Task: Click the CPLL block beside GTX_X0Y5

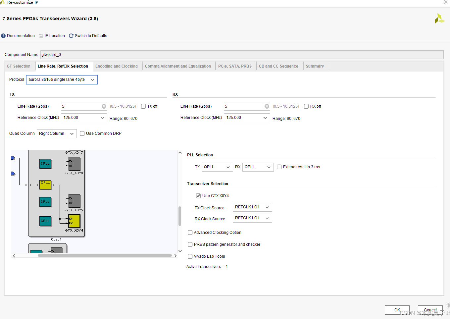Action: click(45, 202)
